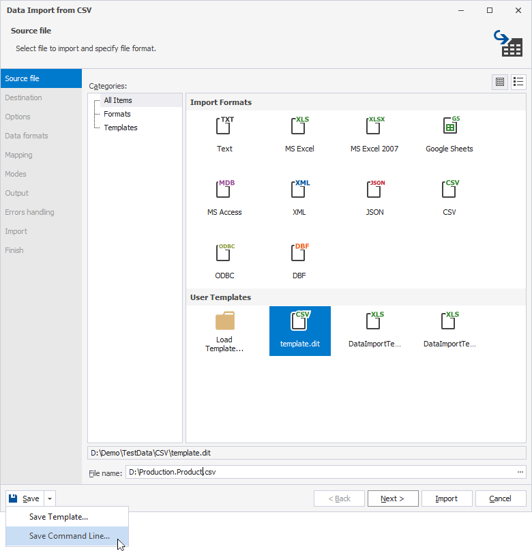Go to the Errors handling page
The width and height of the screenshot is (532, 551).
pyautogui.click(x=41, y=212)
